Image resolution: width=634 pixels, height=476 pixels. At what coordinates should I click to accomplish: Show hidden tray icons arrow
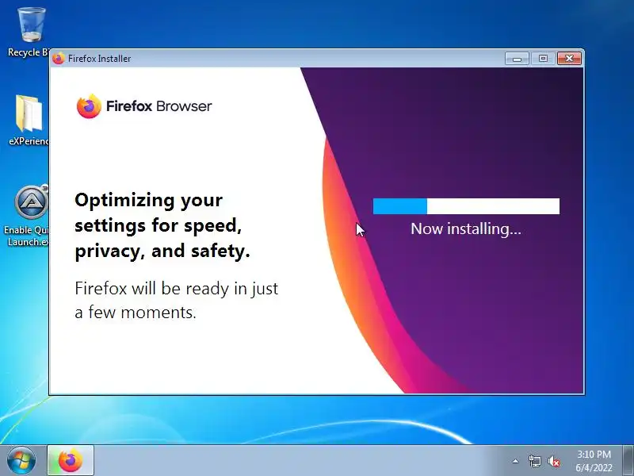pos(516,461)
